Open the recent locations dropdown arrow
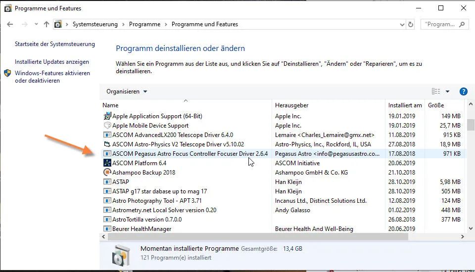 click(x=36, y=24)
